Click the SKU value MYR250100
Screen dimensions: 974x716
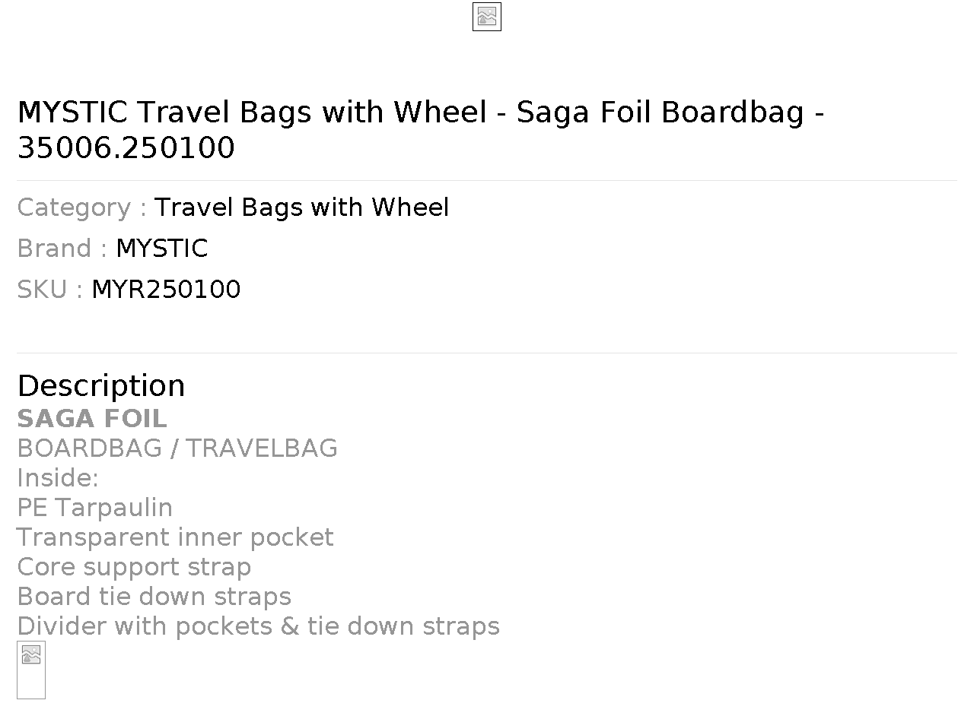pyautogui.click(x=166, y=290)
